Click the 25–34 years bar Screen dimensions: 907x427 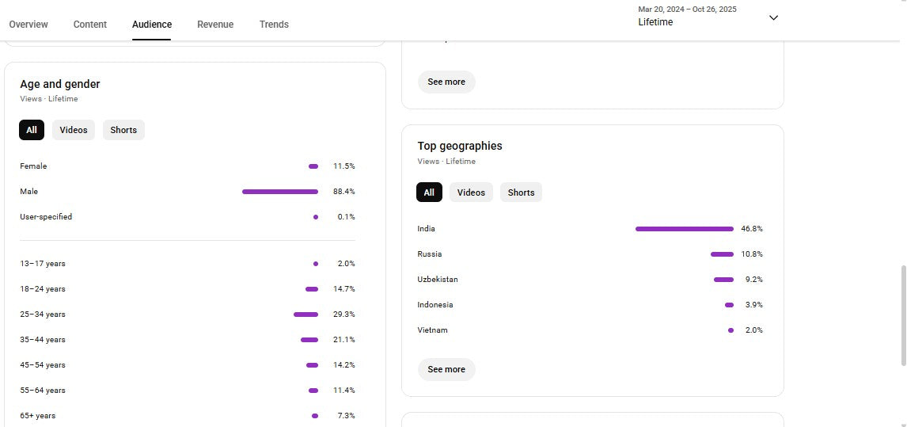coord(305,315)
